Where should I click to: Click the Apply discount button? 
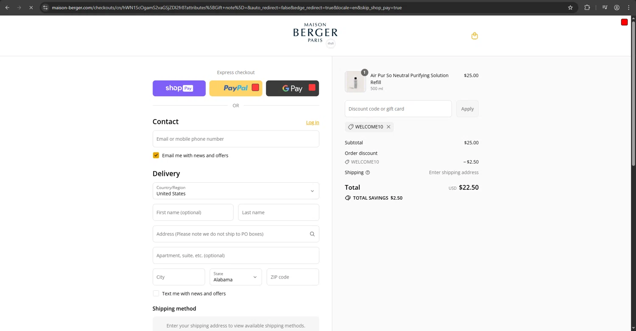click(467, 109)
